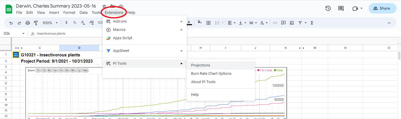Viewport: 401px width, 119px height.
Task: Click the undo arrow in the toolbar
Action: [11, 23]
